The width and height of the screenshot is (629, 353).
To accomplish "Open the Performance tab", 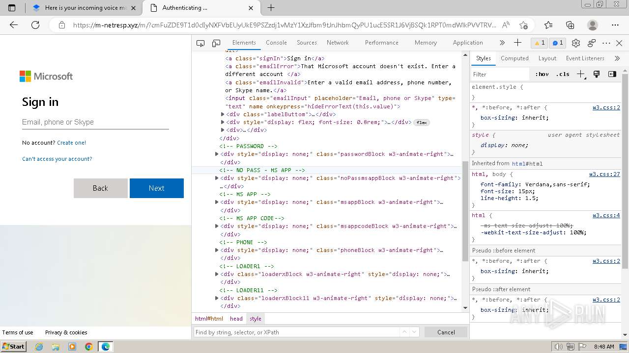I will pos(381,43).
